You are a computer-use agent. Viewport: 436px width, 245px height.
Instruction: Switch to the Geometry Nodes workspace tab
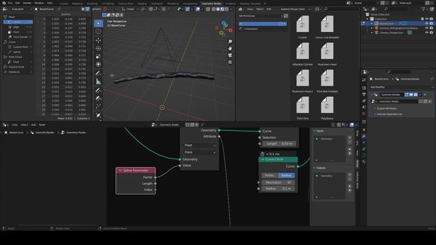(x=211, y=3)
